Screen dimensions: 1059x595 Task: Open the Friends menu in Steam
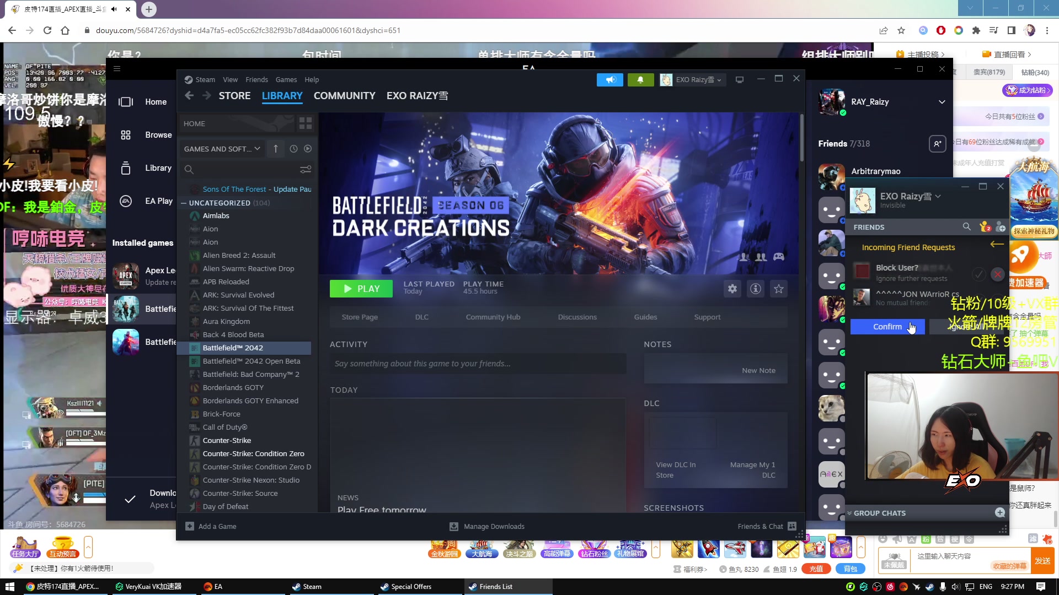click(256, 80)
